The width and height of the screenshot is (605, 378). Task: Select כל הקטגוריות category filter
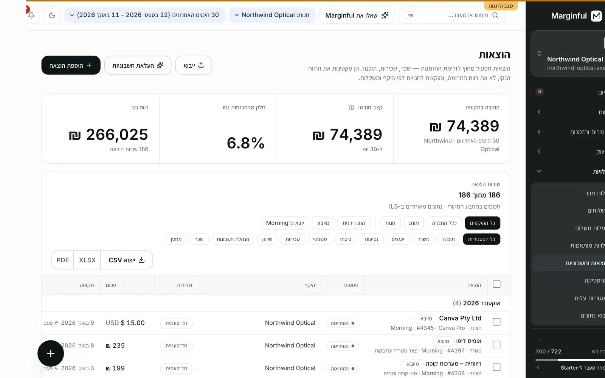(481, 239)
